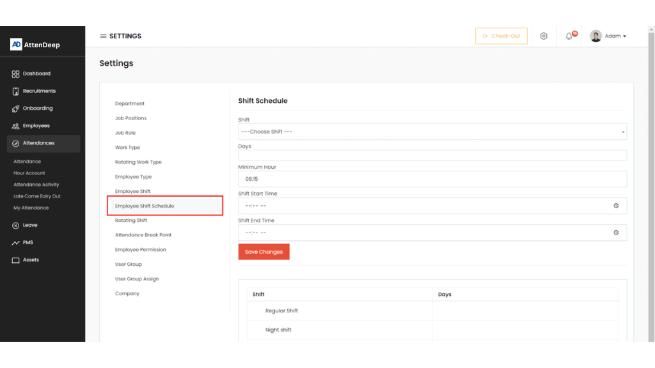This screenshot has width=655, height=368.
Task: Go to Department settings
Action: point(130,103)
